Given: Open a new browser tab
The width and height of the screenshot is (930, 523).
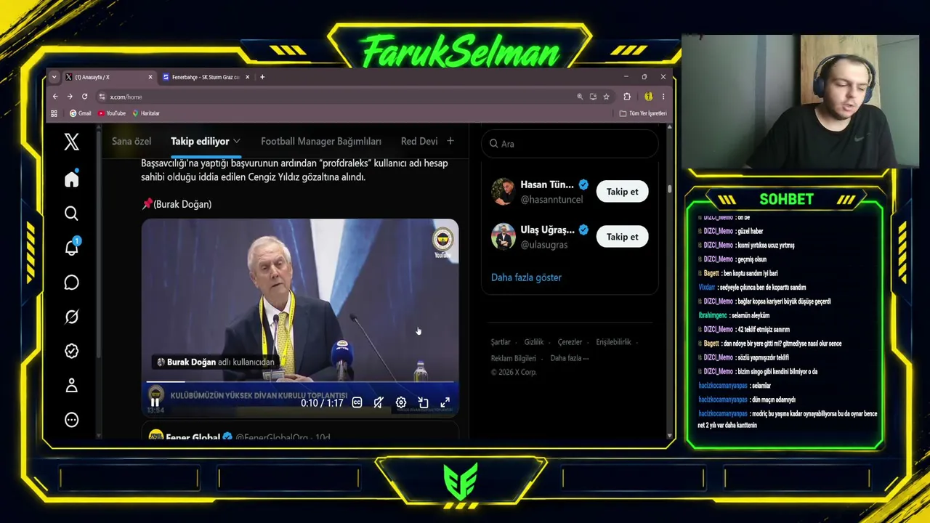Looking at the screenshot, I should click(x=262, y=77).
